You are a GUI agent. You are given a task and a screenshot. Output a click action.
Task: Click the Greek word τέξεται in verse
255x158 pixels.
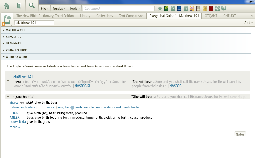pyautogui.click(x=19, y=82)
